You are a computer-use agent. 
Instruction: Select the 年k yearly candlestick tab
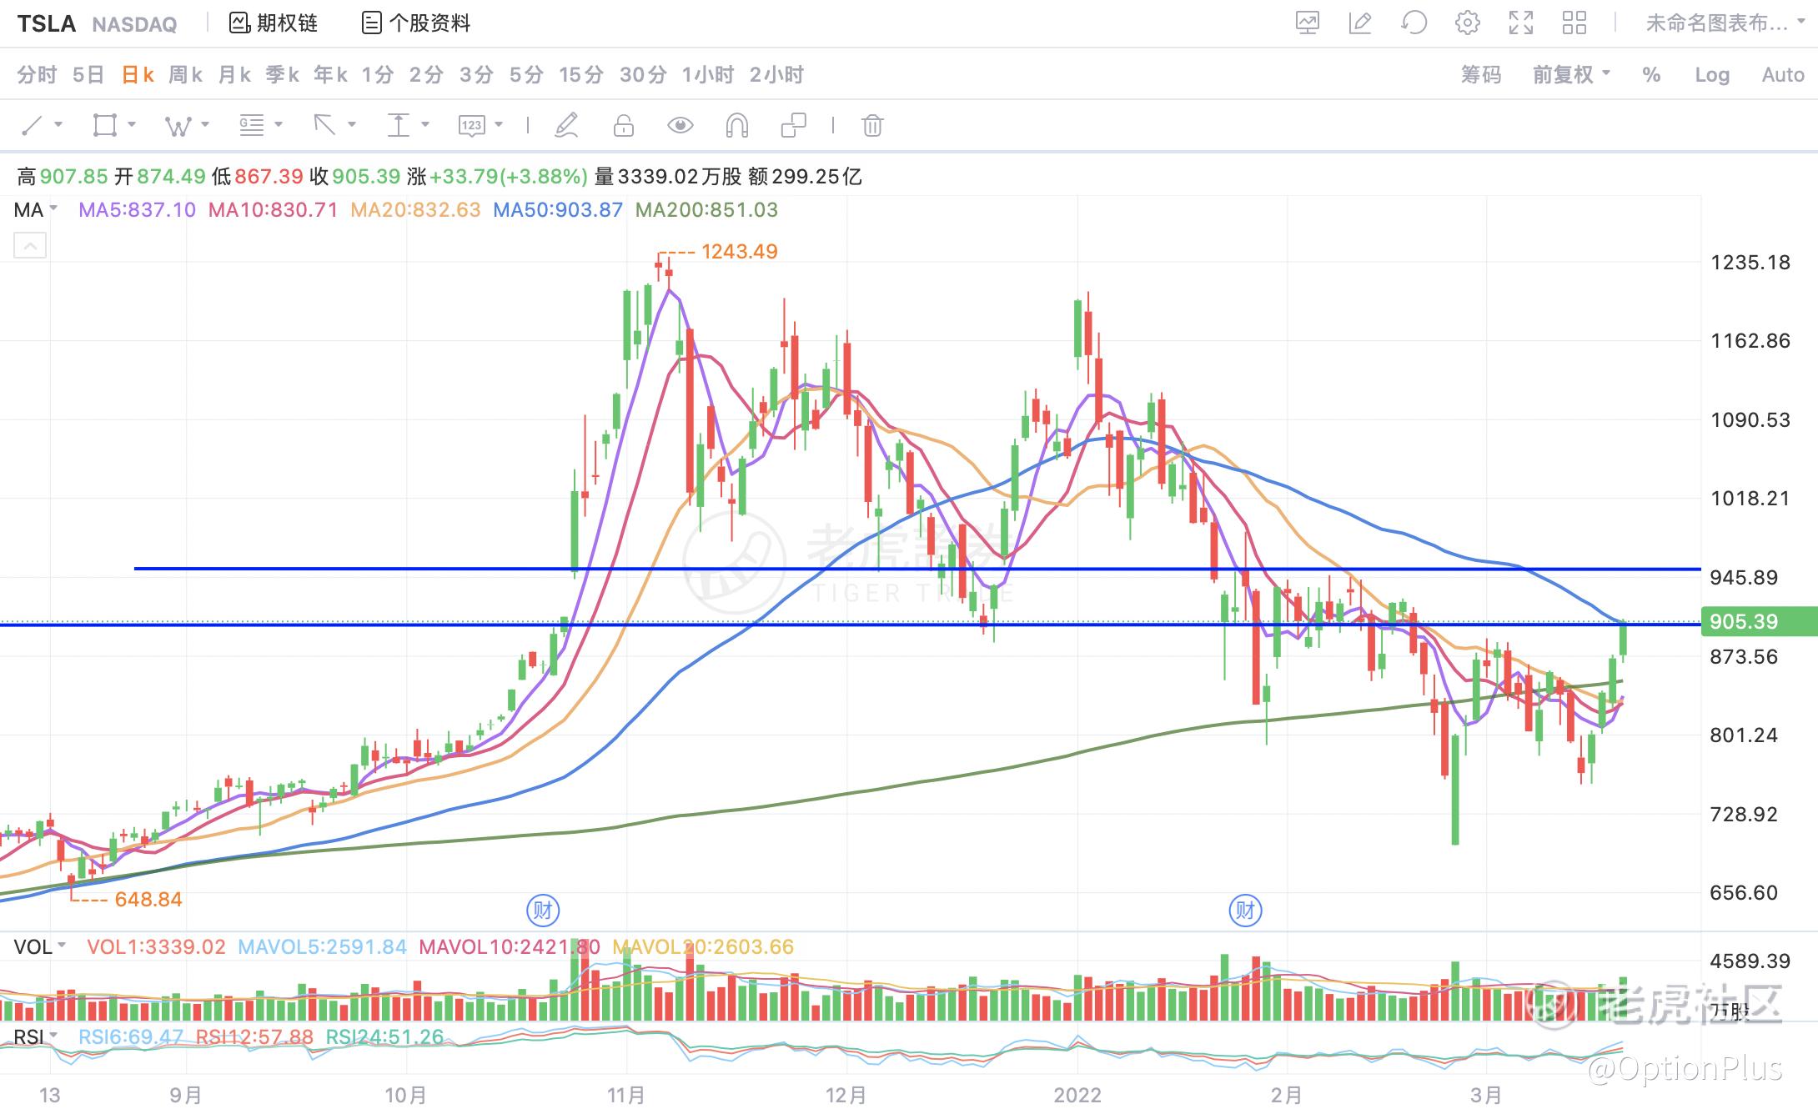331,75
